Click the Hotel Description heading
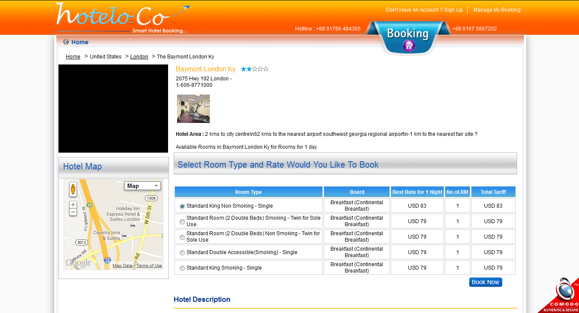 tap(202, 299)
